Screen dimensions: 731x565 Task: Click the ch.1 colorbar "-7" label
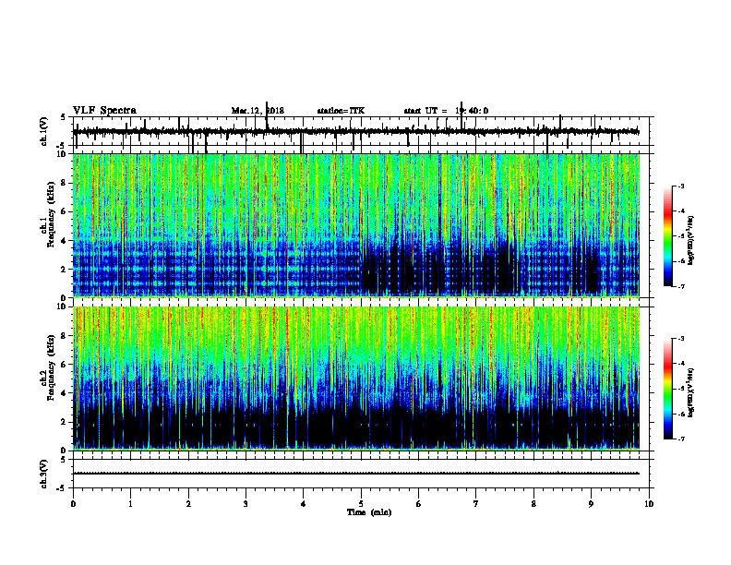681,286
